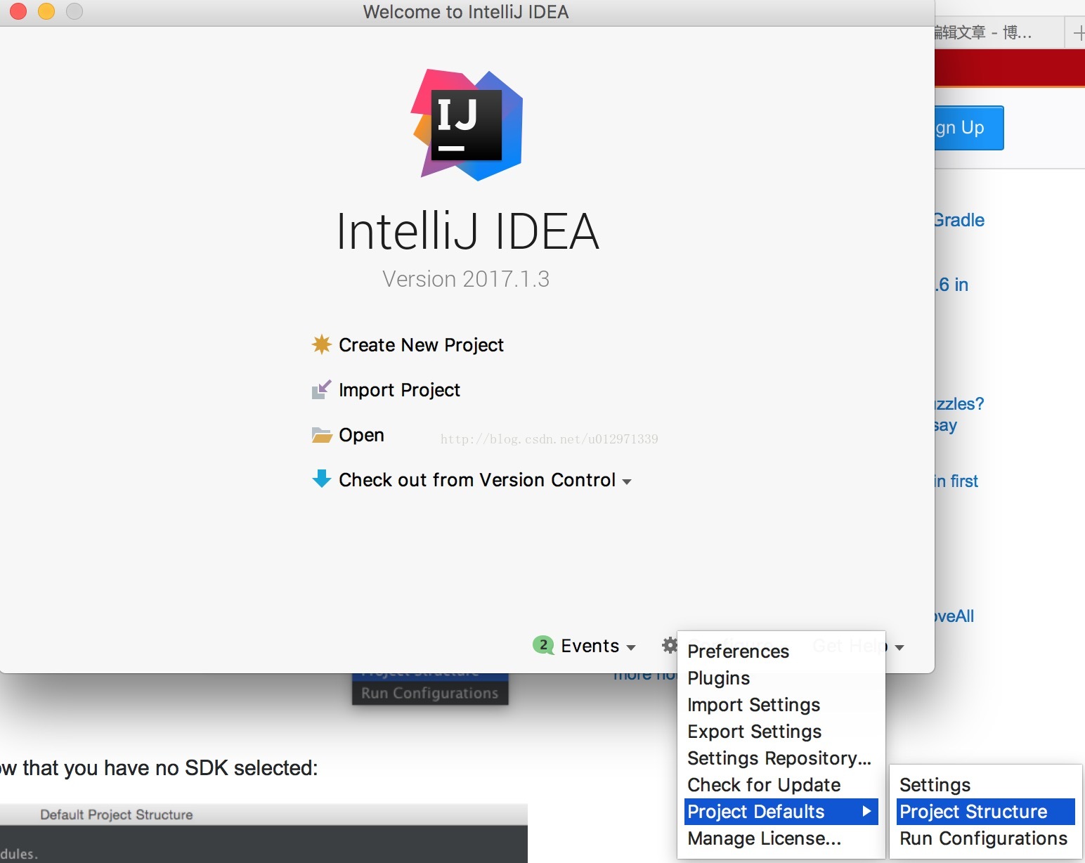The width and height of the screenshot is (1085, 863).
Task: Click the Get Help dropdown arrow
Action: pos(899,647)
